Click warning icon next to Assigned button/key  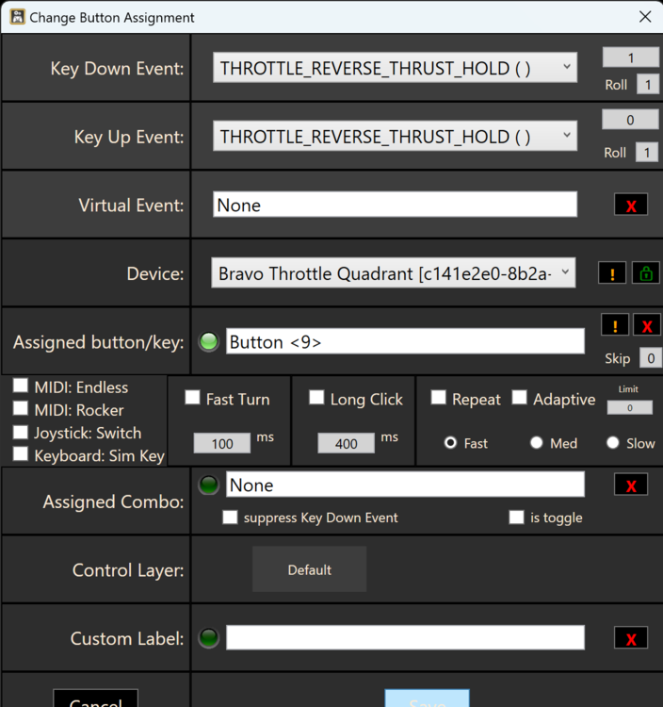614,325
